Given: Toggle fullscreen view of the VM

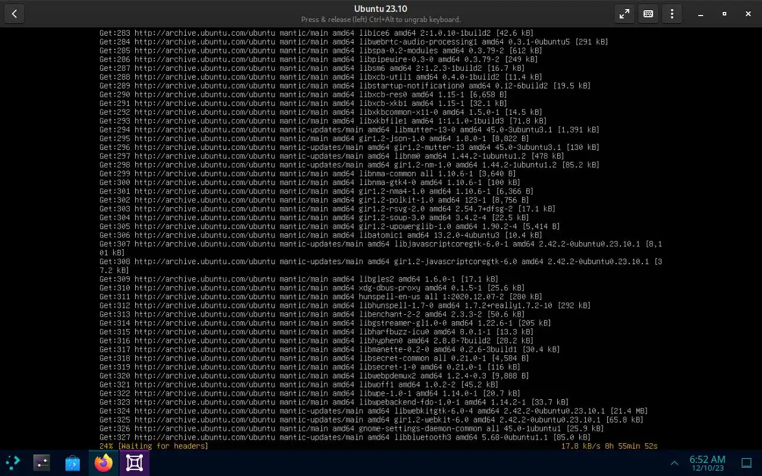Looking at the screenshot, I should coord(624,14).
